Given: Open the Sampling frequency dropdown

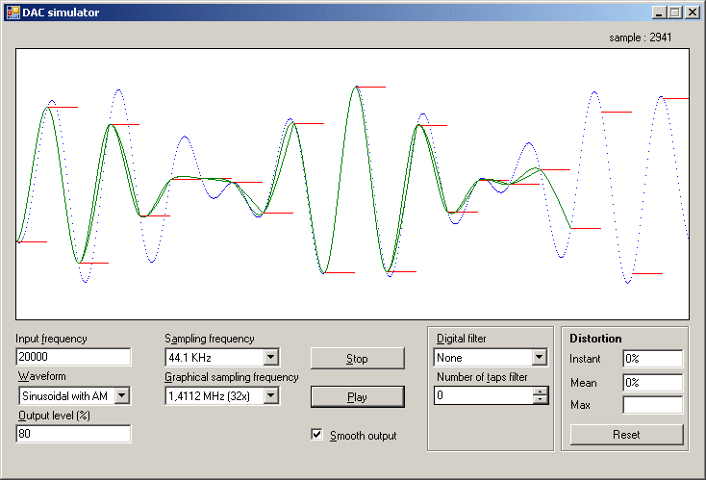Looking at the screenshot, I should click(270, 358).
